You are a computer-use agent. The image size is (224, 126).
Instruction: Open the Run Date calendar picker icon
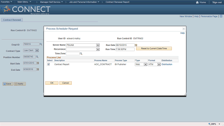(x=136, y=45)
